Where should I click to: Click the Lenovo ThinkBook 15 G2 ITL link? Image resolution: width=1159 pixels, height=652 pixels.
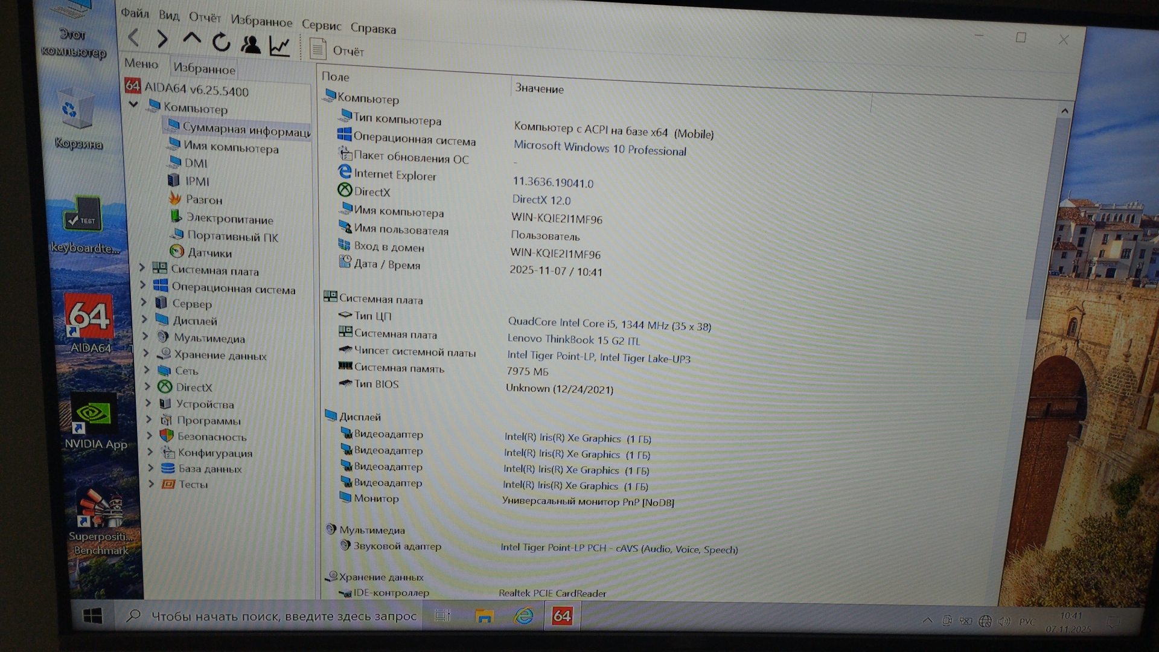pos(573,340)
